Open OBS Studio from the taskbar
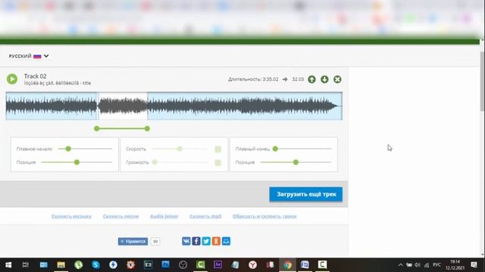Image resolution: width=485 pixels, height=272 pixels. coord(183,264)
